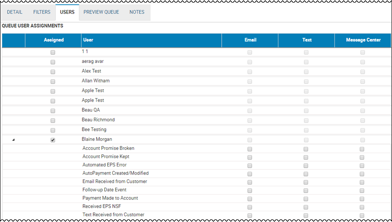Click the Follow-up Date Event label
This screenshot has height=222, width=392.
(104, 189)
